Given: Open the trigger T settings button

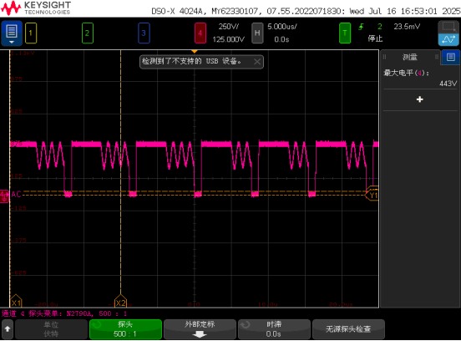Looking at the screenshot, I should tap(345, 33).
